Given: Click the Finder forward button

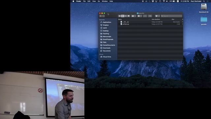Looking at the screenshot, I should [x=104, y=16].
